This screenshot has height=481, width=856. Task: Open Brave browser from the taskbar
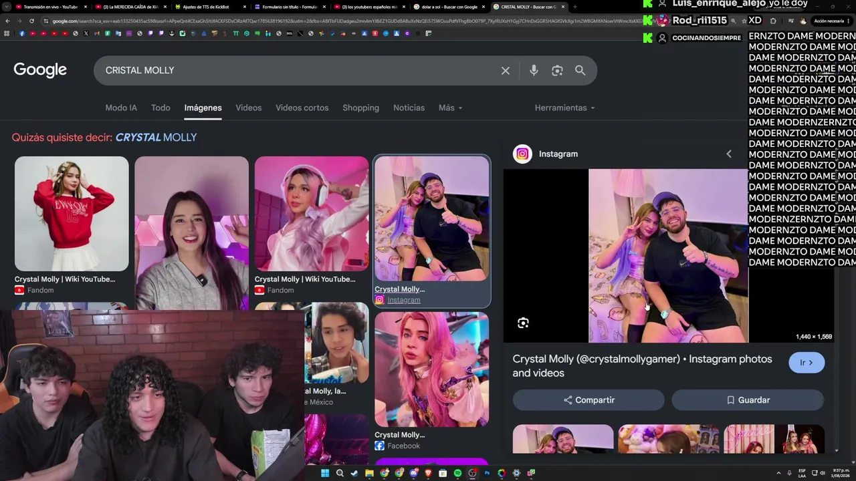click(x=428, y=473)
